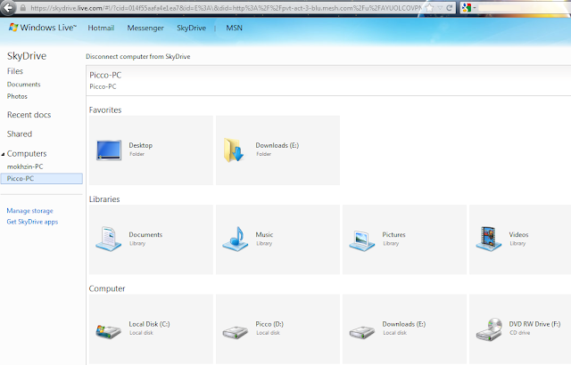Viewport: 571px width, 365px height.
Task: Open Hotmail in the top navigation
Action: pos(101,28)
